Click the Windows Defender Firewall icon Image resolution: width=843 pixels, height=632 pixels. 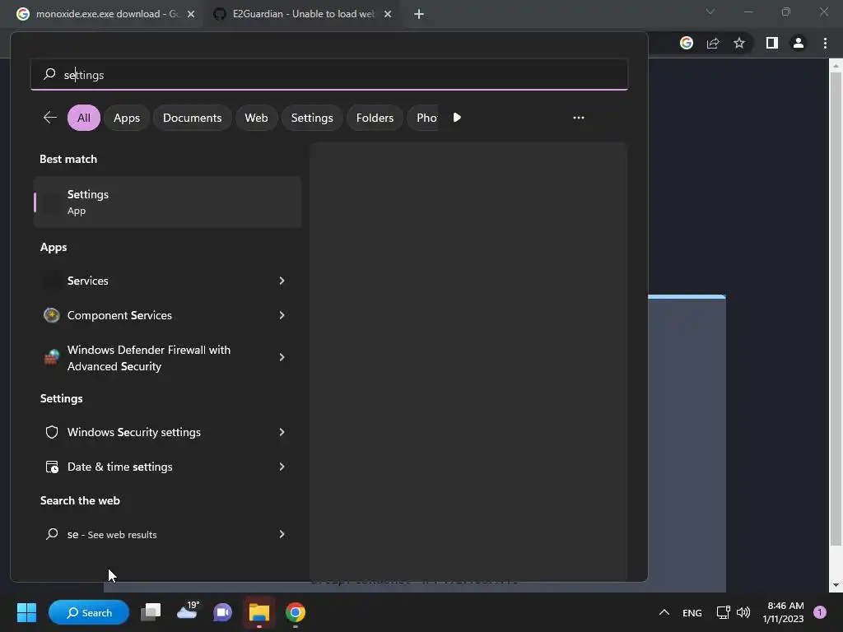pyautogui.click(x=52, y=357)
